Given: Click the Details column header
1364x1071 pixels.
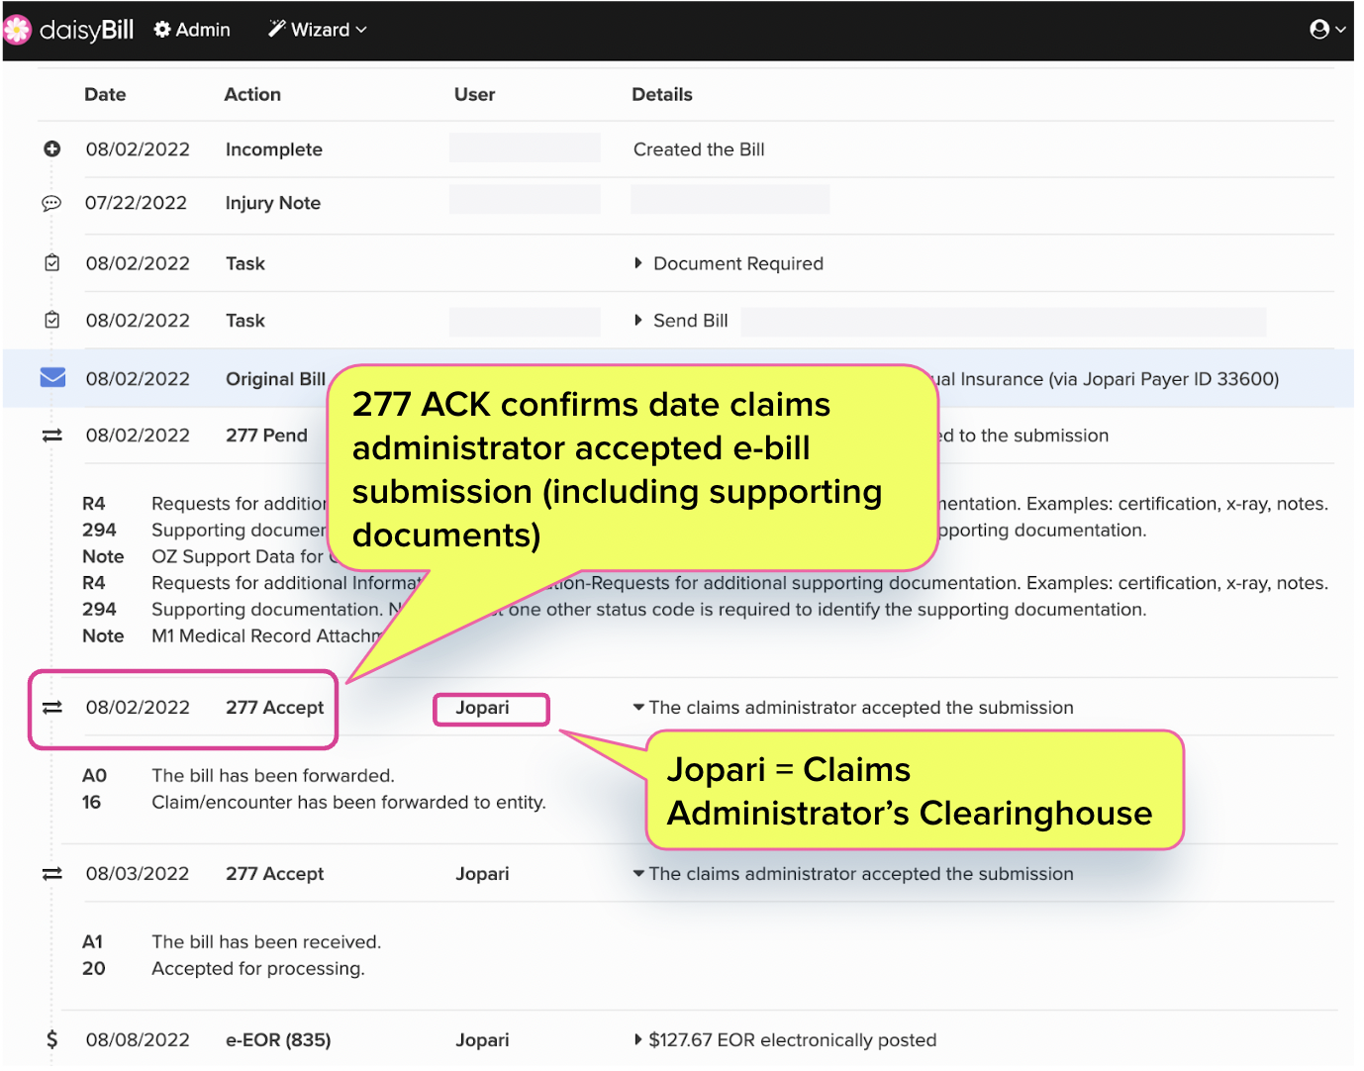Looking at the screenshot, I should tap(662, 94).
